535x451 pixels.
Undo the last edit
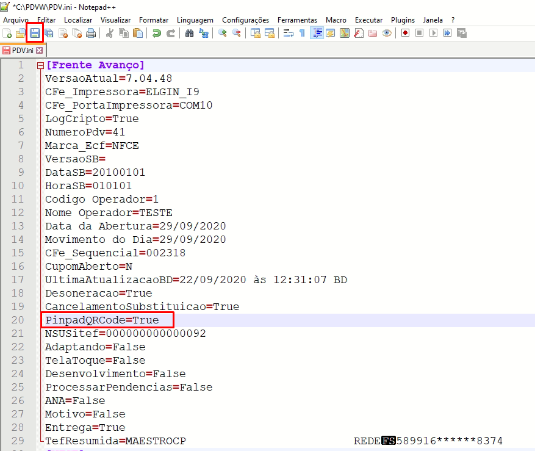[157, 33]
